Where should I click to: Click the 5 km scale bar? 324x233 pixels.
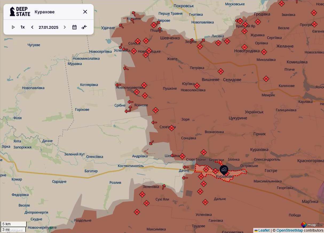coord(13,224)
